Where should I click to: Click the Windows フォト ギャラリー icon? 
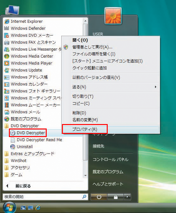click(x=7, y=91)
